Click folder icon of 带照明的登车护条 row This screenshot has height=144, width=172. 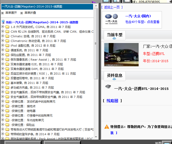[x=7, y=134]
